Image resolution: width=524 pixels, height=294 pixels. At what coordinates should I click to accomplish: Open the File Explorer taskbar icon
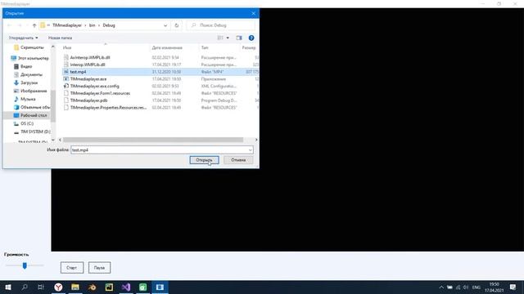[x=75, y=287]
